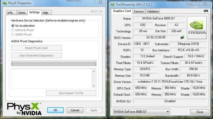Click DirectX Support value 10.0 / SM4.0
The height and width of the screenshot is (119, 213).
point(196,56)
